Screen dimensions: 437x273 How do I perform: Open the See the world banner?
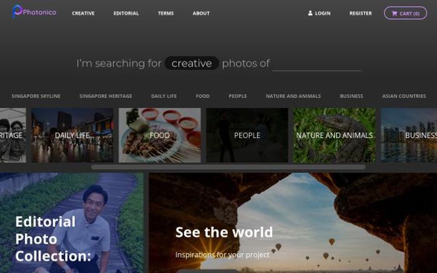pos(293,223)
